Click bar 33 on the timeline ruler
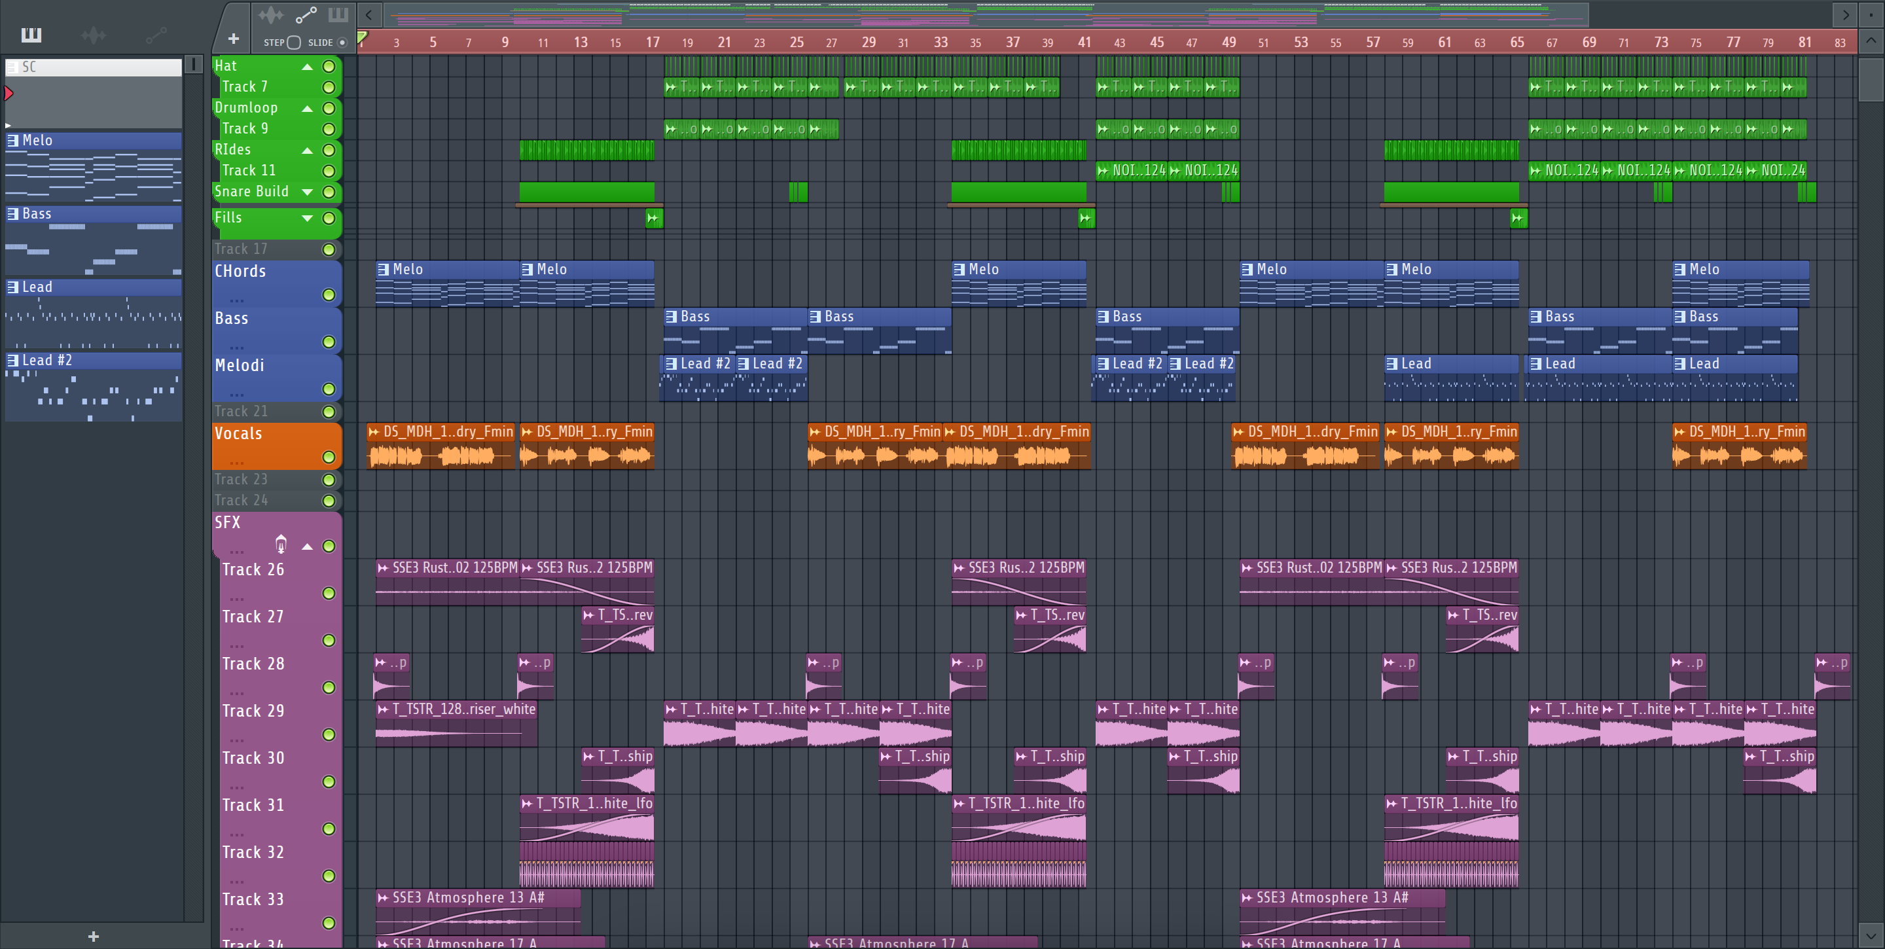The width and height of the screenshot is (1885, 949). (x=941, y=43)
